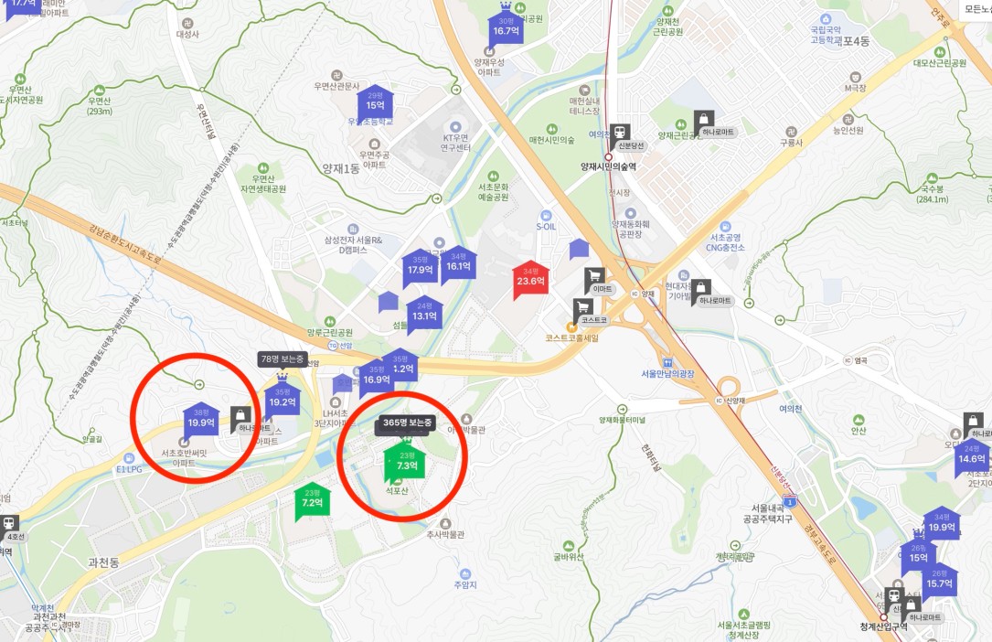Click the 하나로마트 icon near 양재근린공원
This screenshot has height=642, width=992.
point(703,120)
